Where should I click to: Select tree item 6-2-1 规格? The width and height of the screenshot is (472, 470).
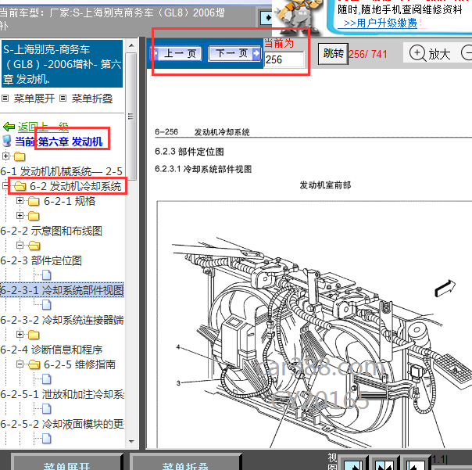(x=70, y=201)
